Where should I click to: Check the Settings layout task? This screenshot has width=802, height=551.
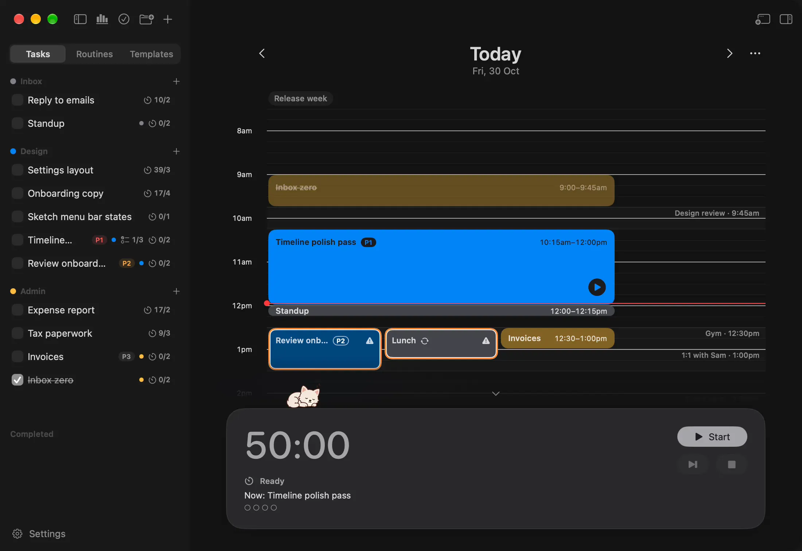17,170
